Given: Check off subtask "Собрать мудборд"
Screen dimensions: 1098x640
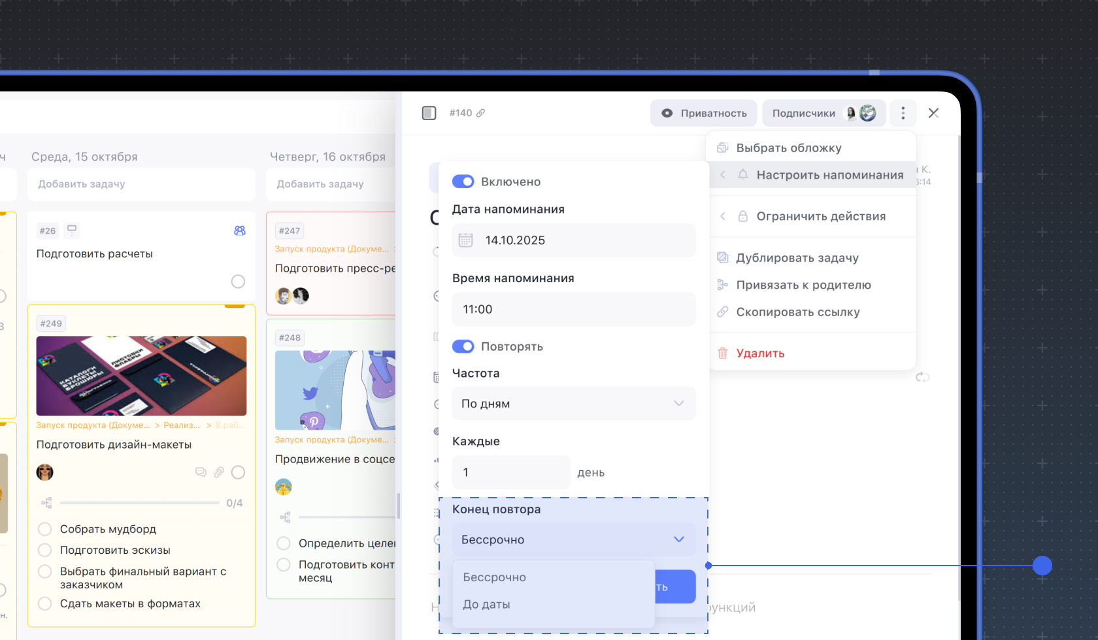Looking at the screenshot, I should [x=45, y=529].
